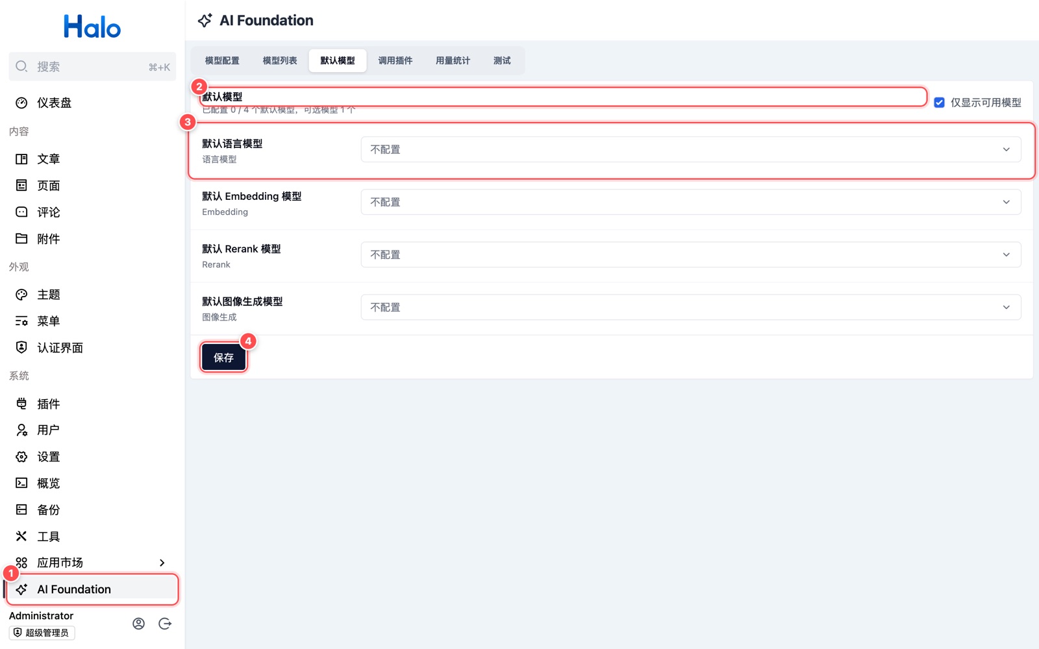1039x649 pixels.
Task: Open the 默认 Rerank 模型 dropdown
Action: 691,254
